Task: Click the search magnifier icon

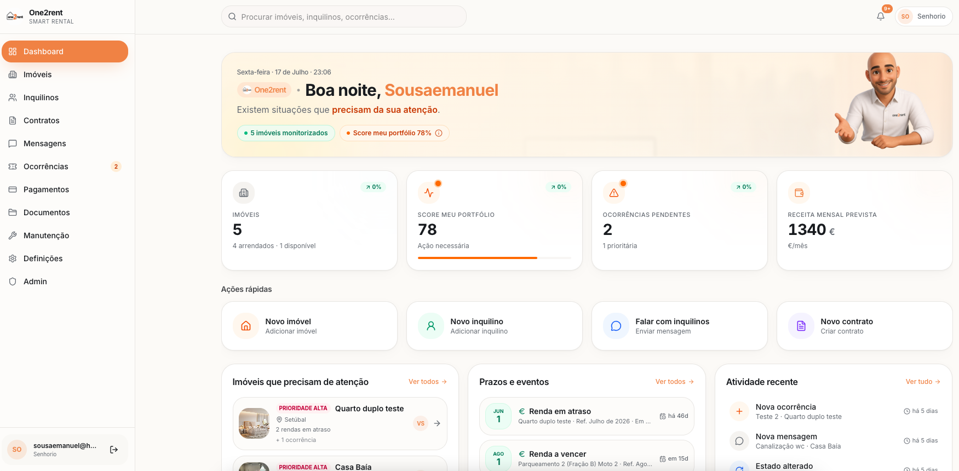Action: click(x=232, y=16)
